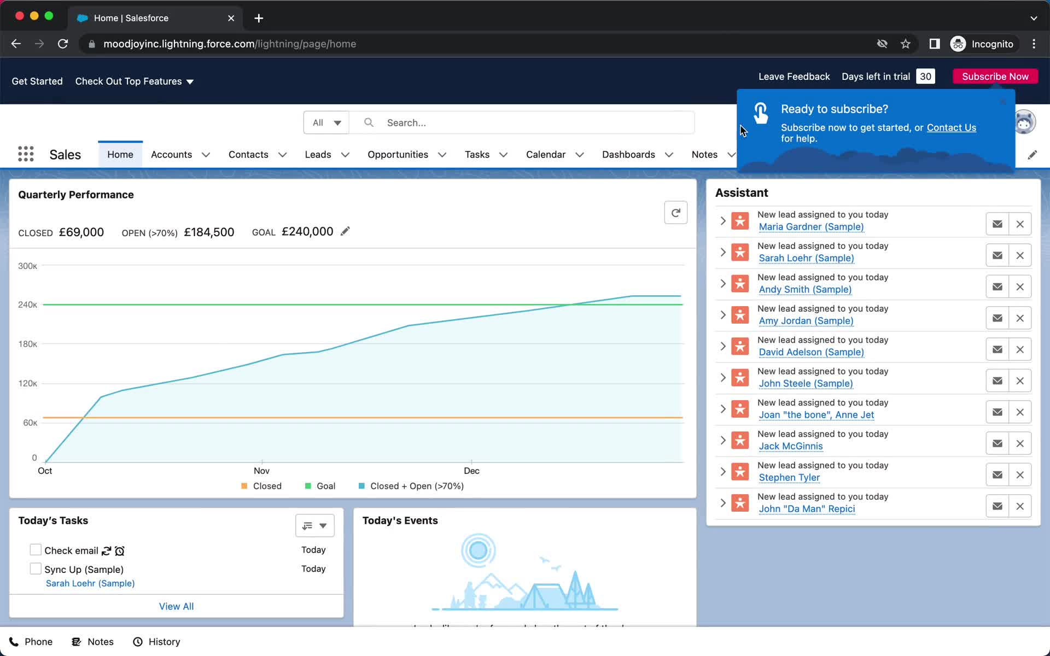Click the search magnifier icon
The height and width of the screenshot is (656, 1050).
point(369,122)
